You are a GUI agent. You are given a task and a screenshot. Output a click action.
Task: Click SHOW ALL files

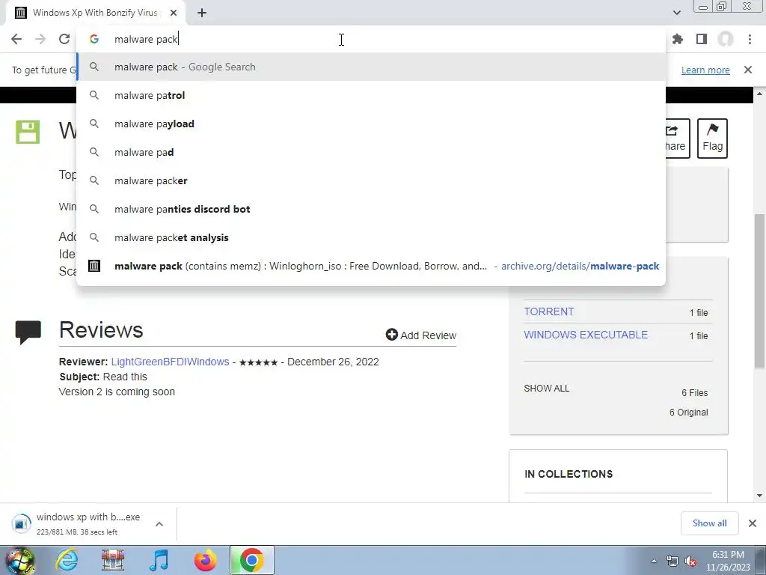tap(547, 389)
